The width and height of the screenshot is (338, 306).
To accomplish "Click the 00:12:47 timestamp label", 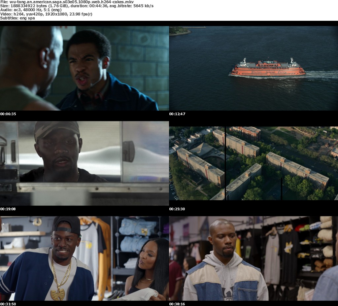I will pyautogui.click(x=177, y=114).
